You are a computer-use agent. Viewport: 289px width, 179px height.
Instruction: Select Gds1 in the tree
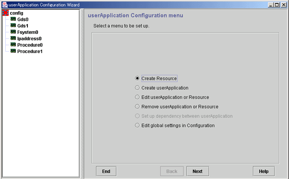[x=23, y=26]
